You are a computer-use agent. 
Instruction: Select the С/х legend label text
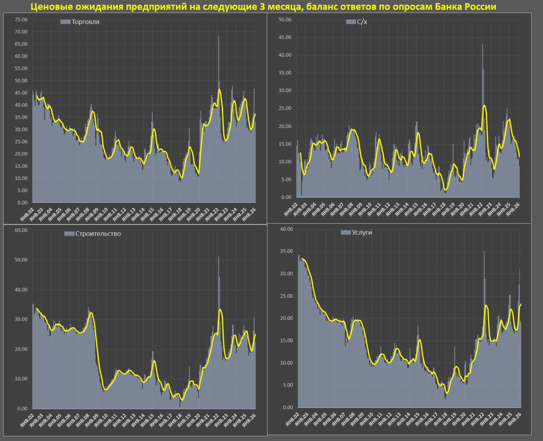click(362, 22)
